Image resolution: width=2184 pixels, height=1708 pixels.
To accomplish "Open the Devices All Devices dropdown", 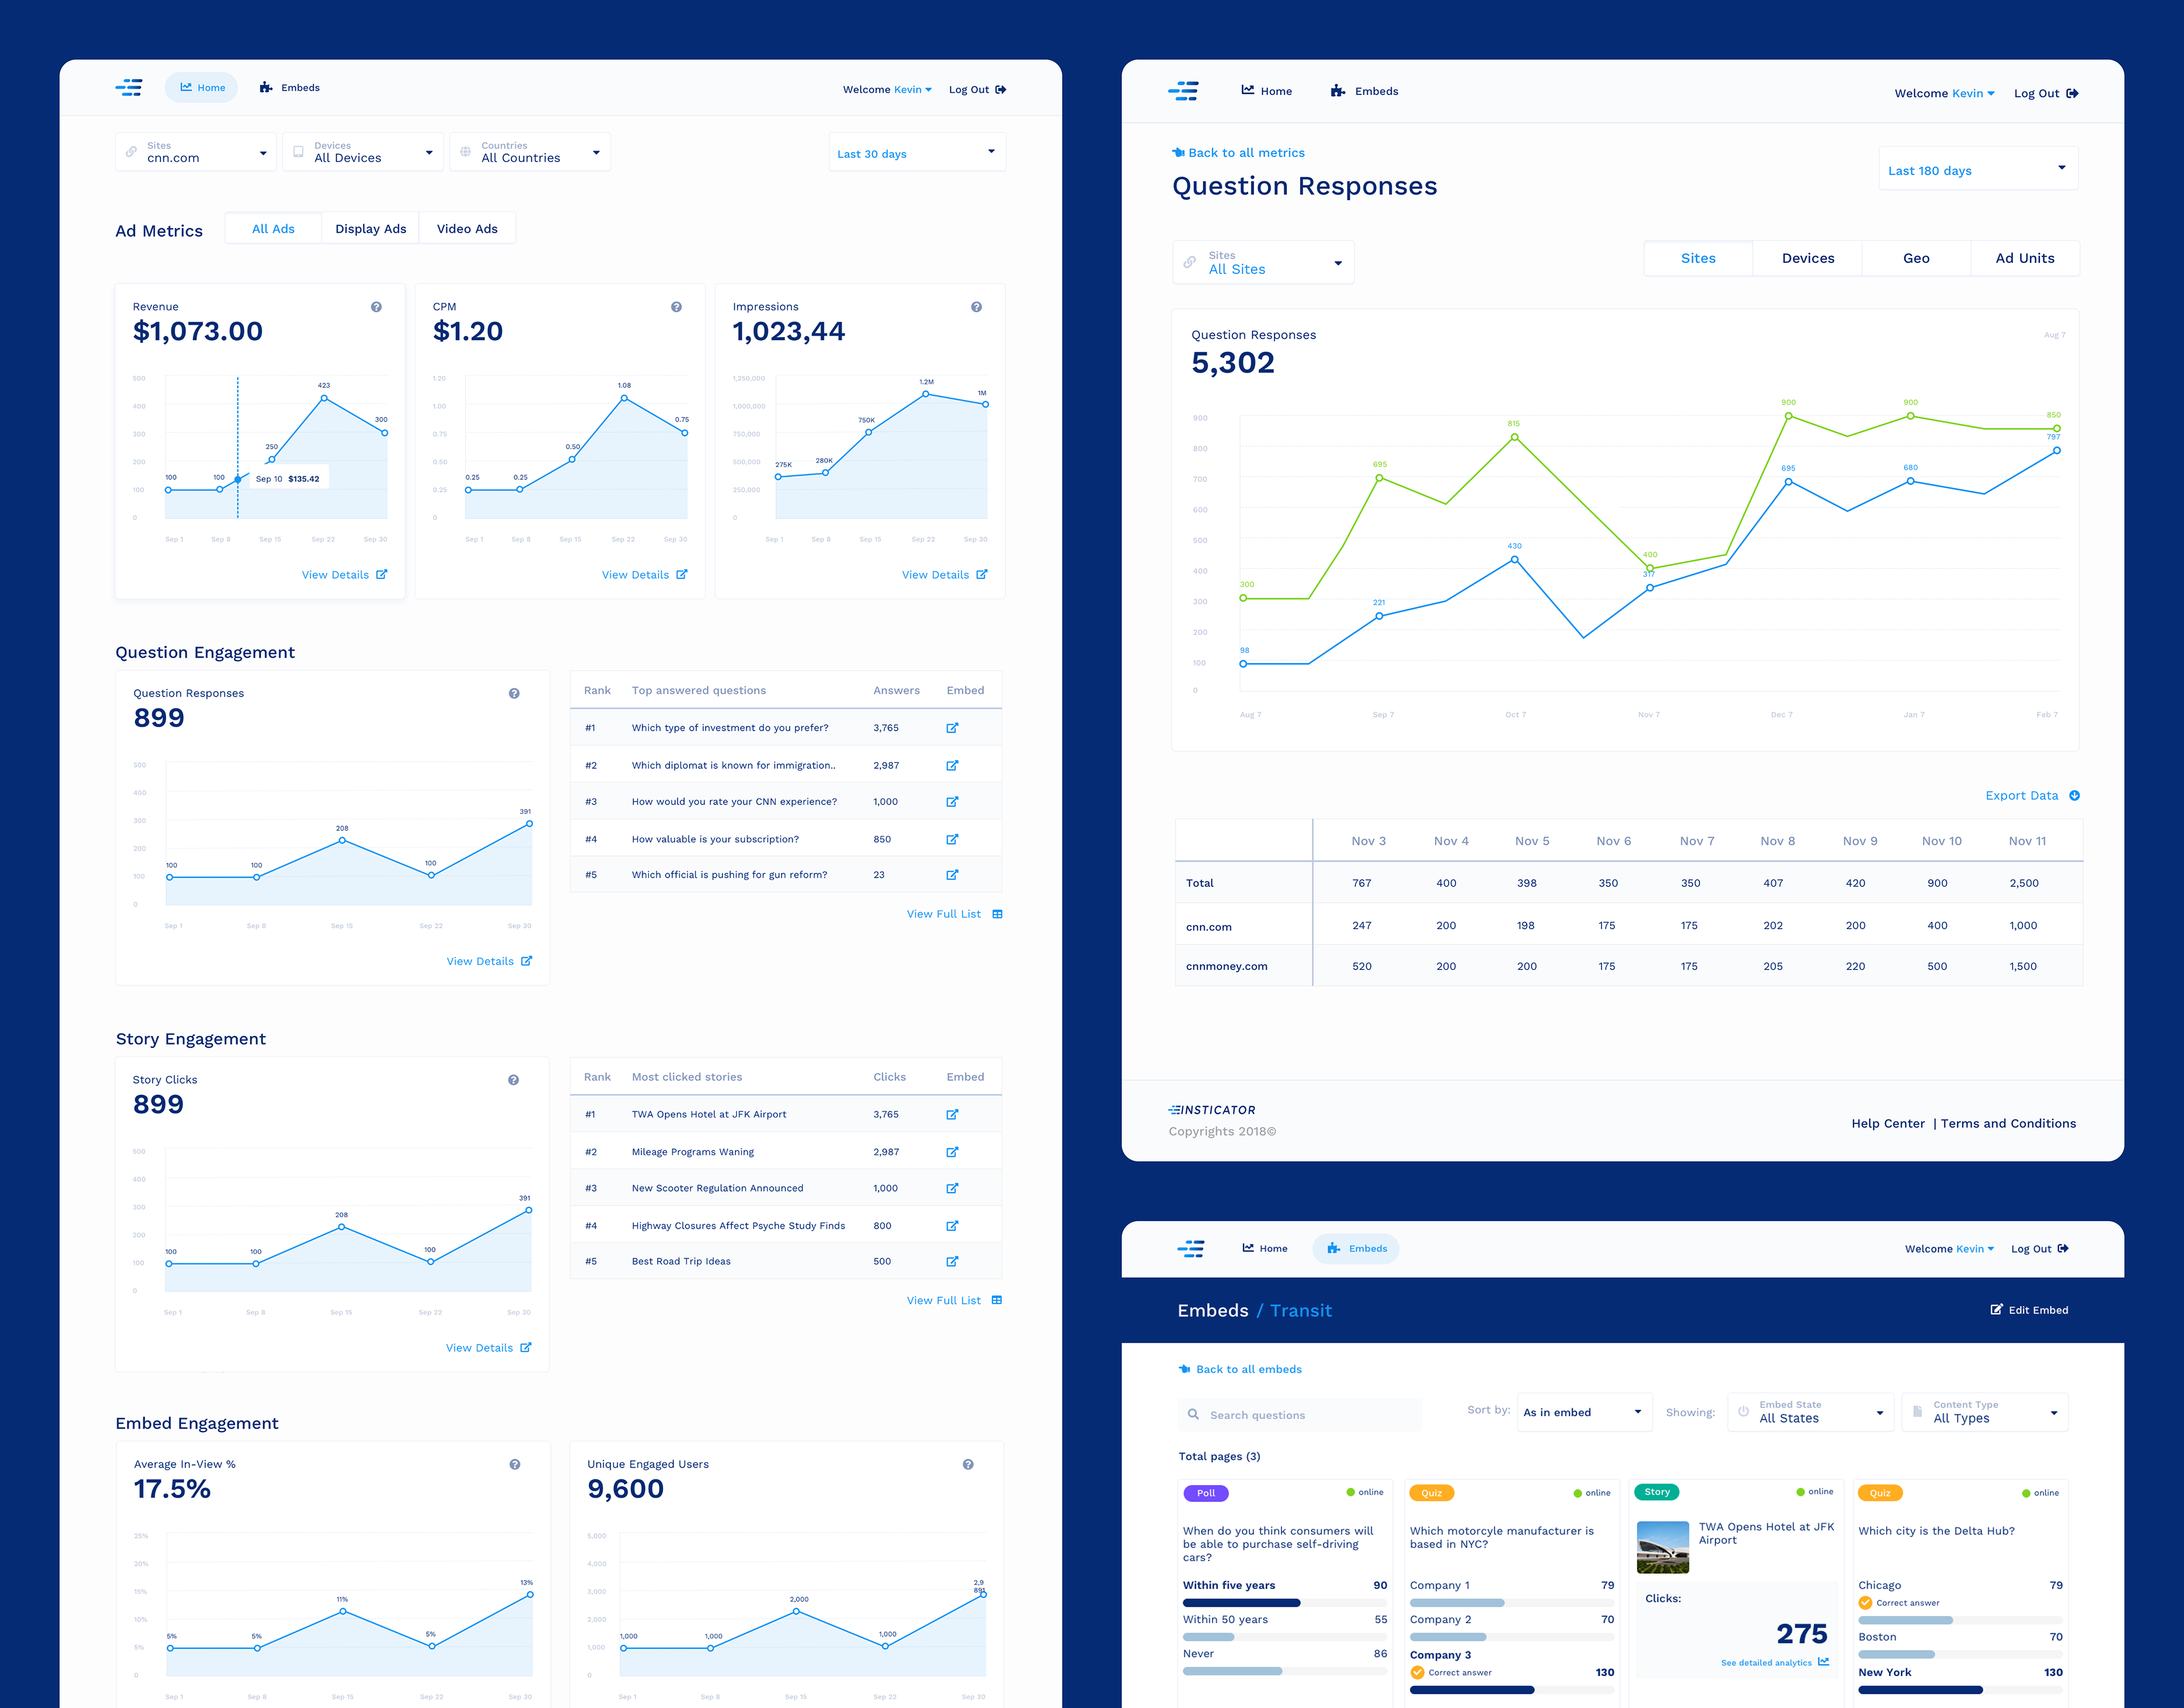I will [x=362, y=152].
